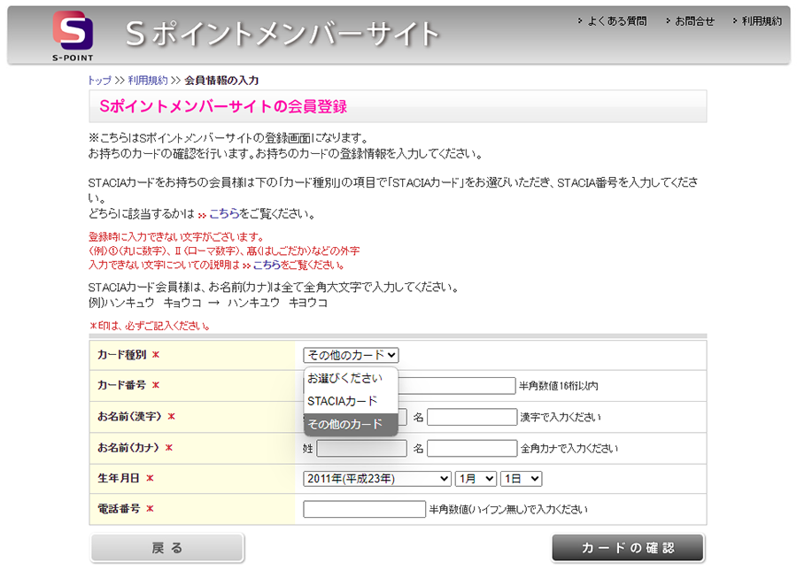Click the note ＊印は、必ずご記入ください。

tap(150, 326)
